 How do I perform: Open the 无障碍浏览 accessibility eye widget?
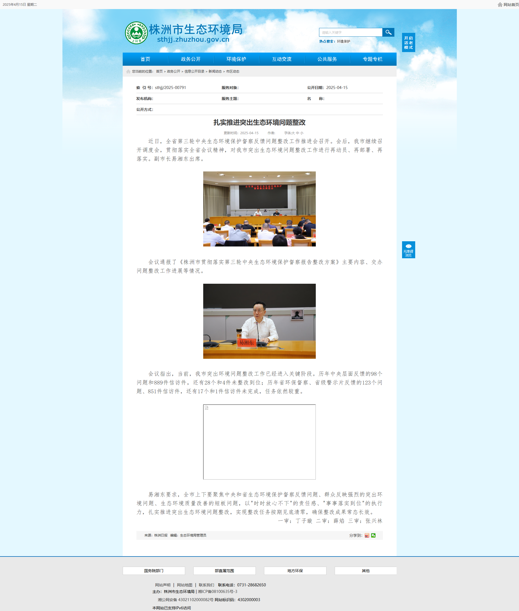pos(408,250)
